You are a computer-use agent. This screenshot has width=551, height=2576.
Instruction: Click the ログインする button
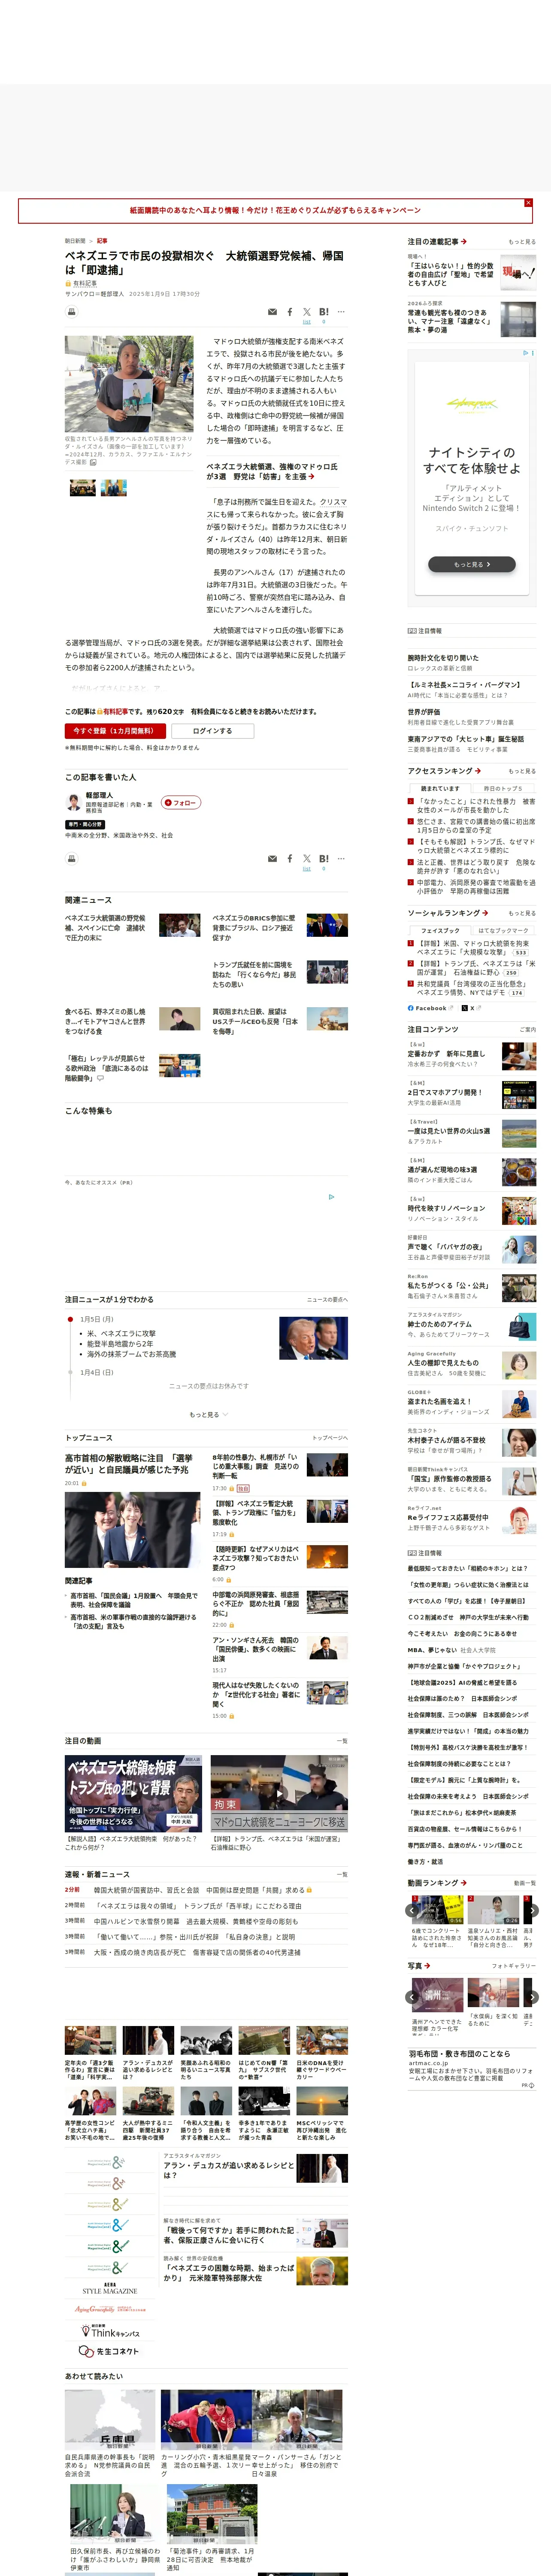pyautogui.click(x=212, y=731)
